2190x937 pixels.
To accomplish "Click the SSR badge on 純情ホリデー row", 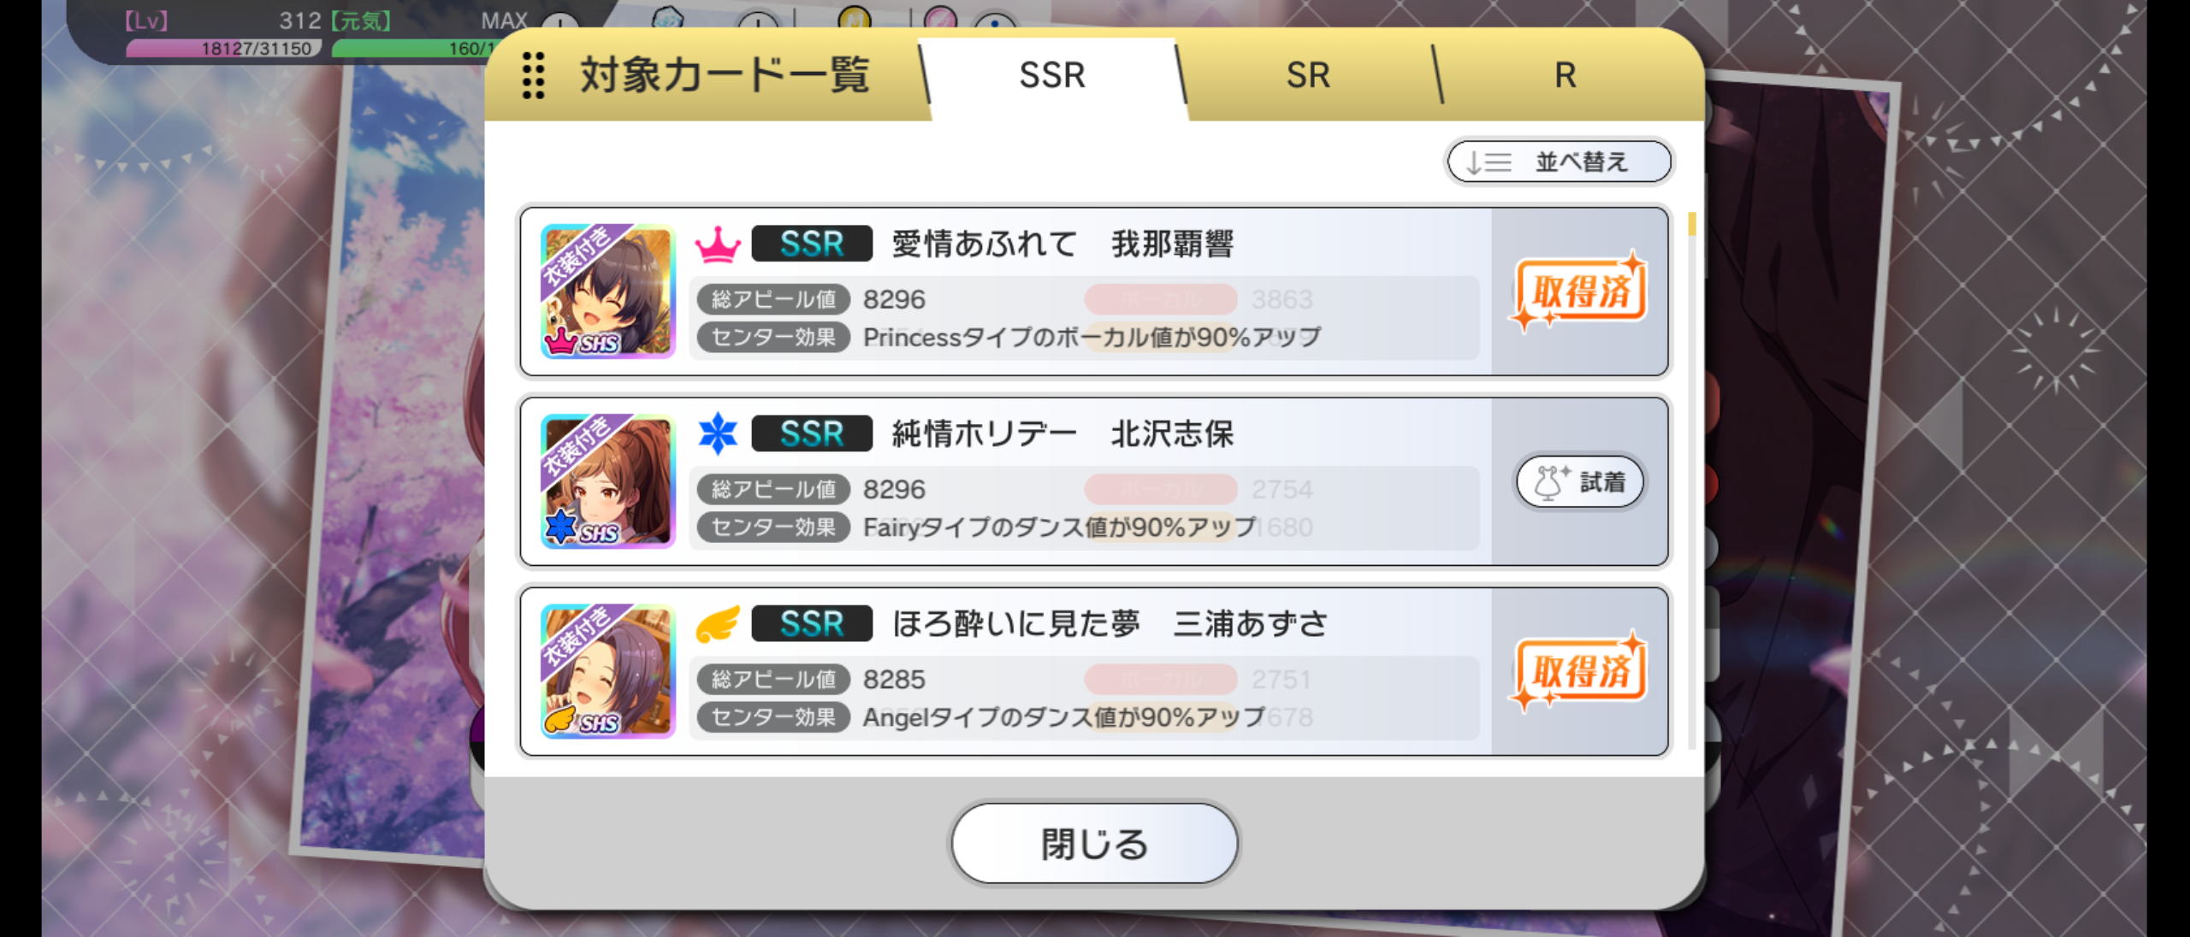I will (x=812, y=433).
